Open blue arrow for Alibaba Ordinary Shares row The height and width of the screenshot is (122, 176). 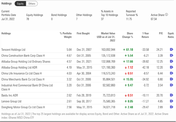click(x=172, y=62)
